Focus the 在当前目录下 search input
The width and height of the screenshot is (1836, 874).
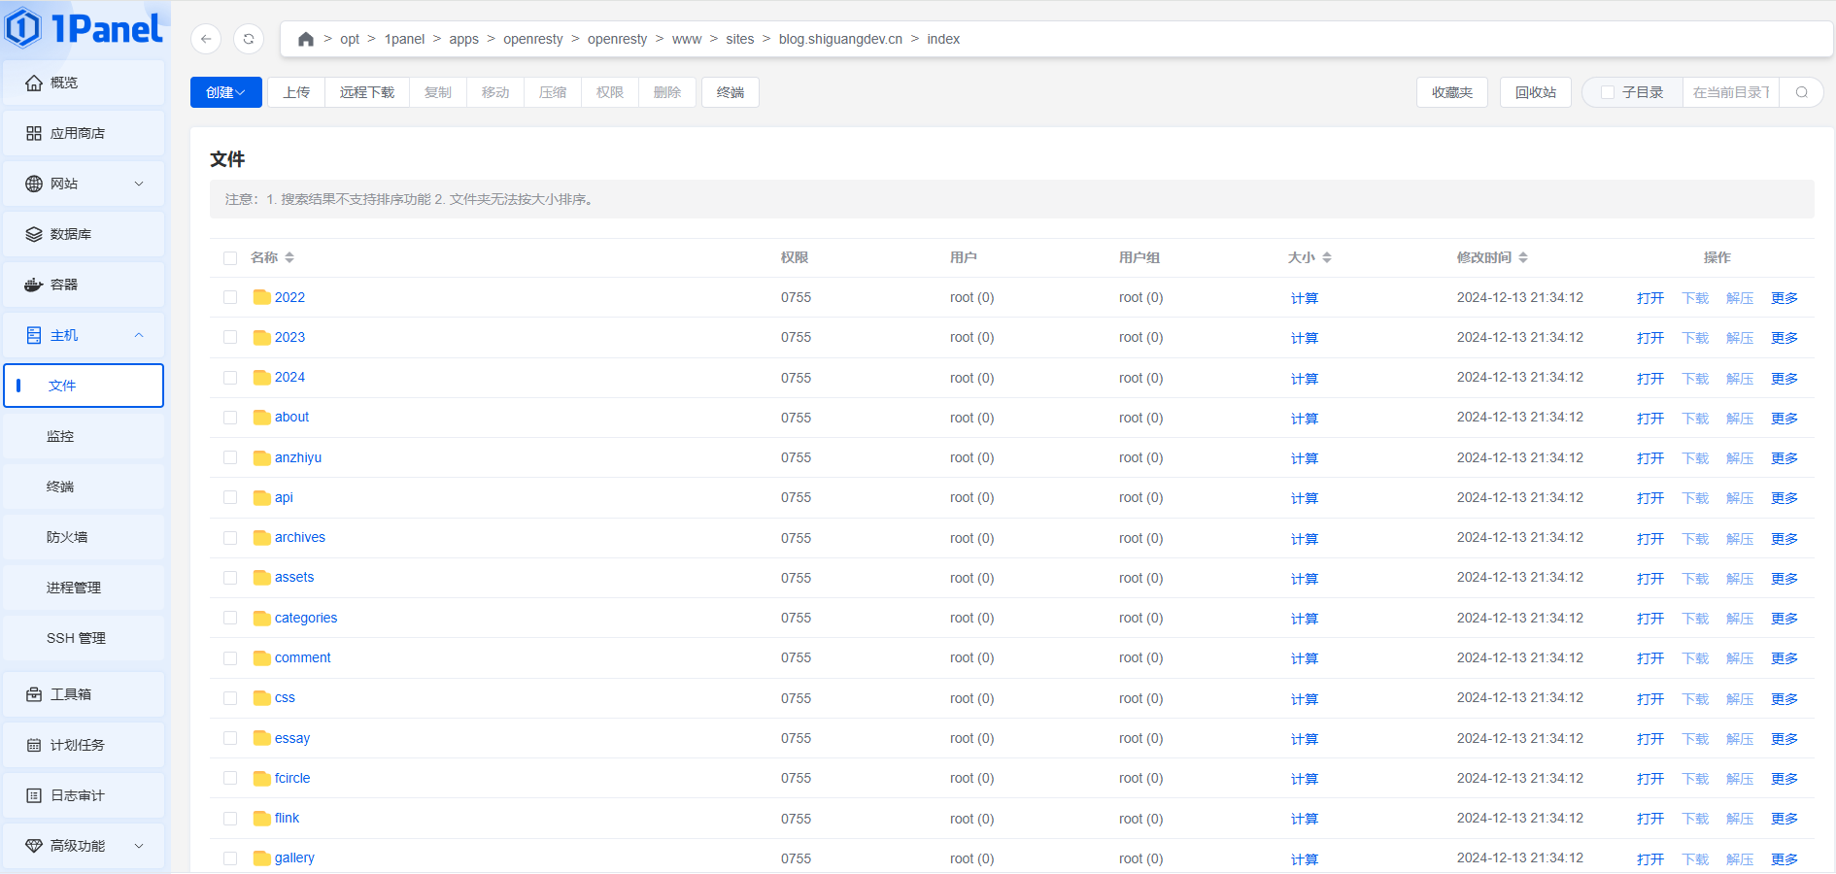coord(1731,92)
